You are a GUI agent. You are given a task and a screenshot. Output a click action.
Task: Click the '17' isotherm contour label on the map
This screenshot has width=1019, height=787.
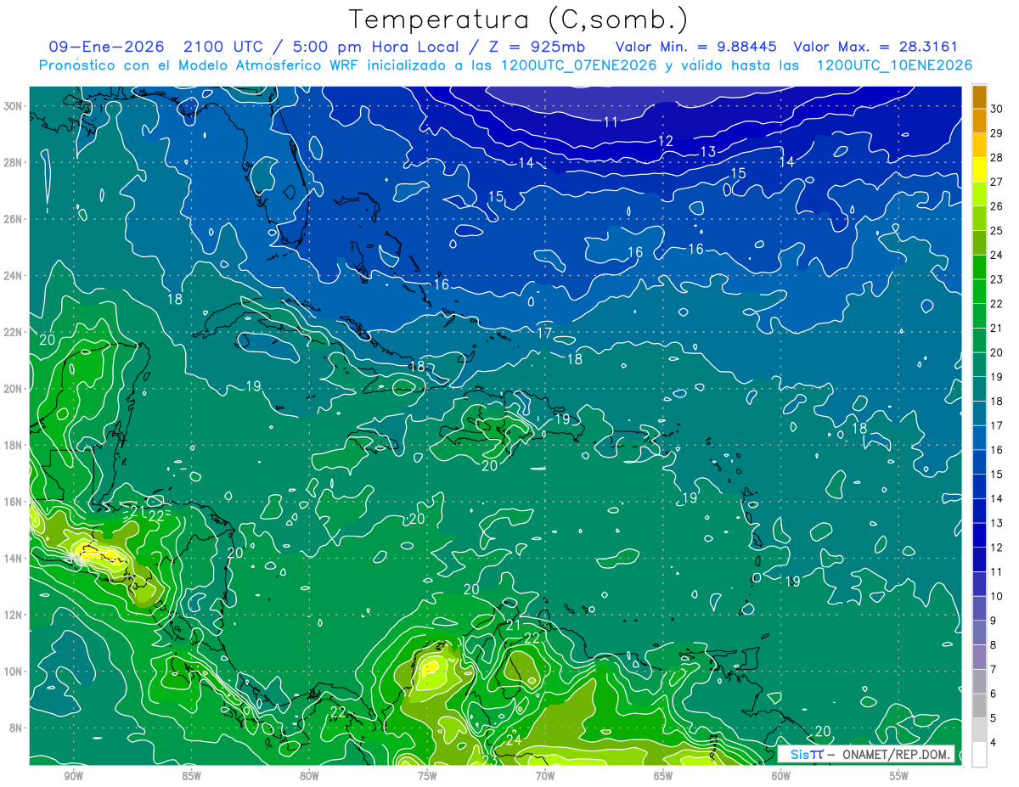(544, 334)
